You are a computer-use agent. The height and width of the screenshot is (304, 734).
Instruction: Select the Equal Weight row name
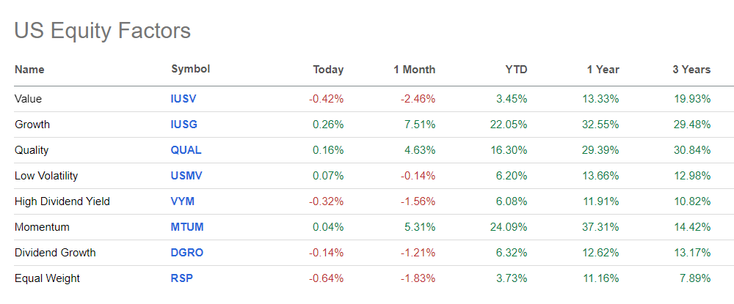click(x=47, y=278)
